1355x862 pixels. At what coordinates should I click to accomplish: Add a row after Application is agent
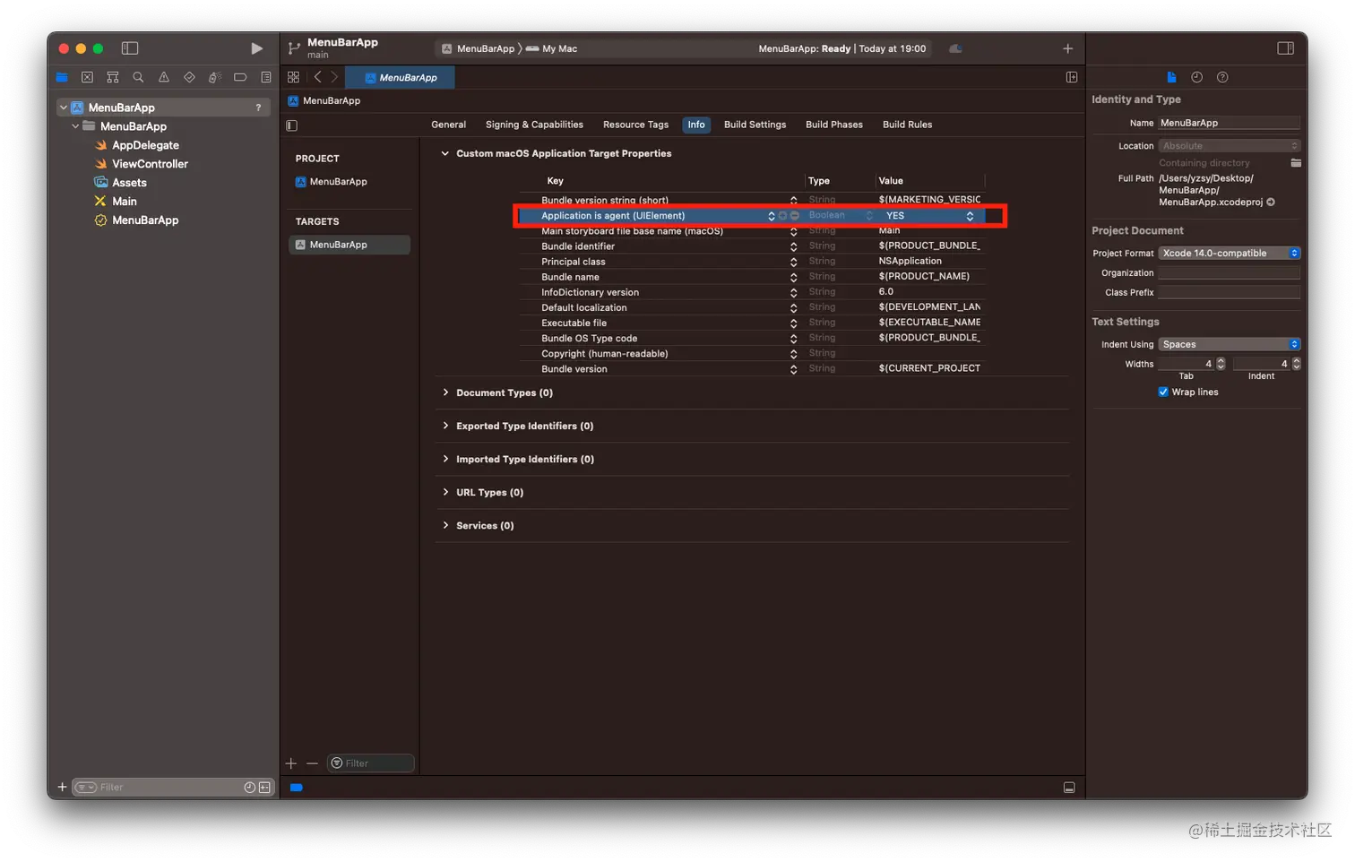[x=782, y=216]
